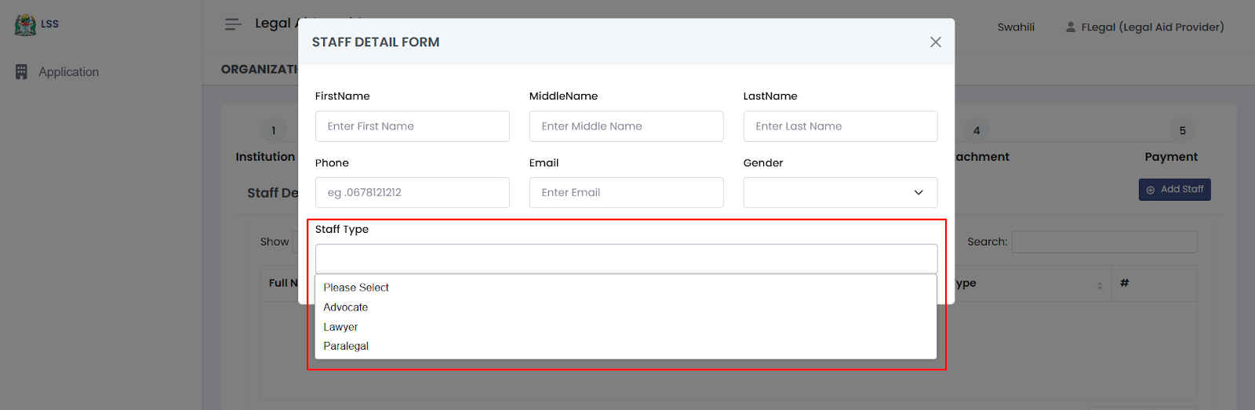The width and height of the screenshot is (1255, 410).
Task: Click the Staff Type select box
Action: [626, 259]
